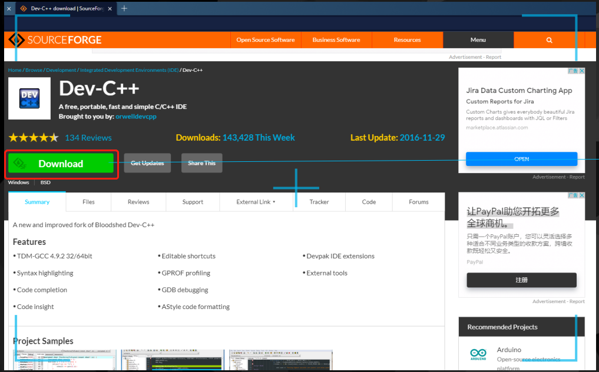Click the blue OPEN ad button
The image size is (599, 372).
521,159
